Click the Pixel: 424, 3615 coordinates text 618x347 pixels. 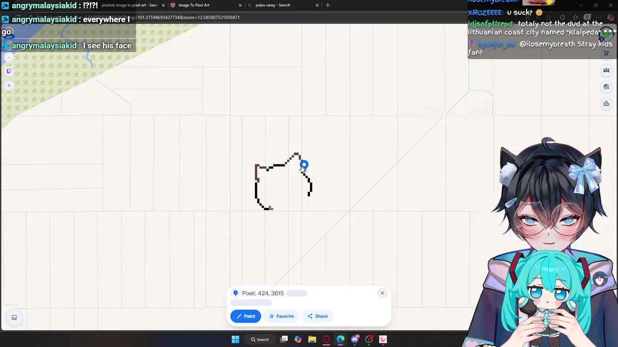click(x=263, y=293)
